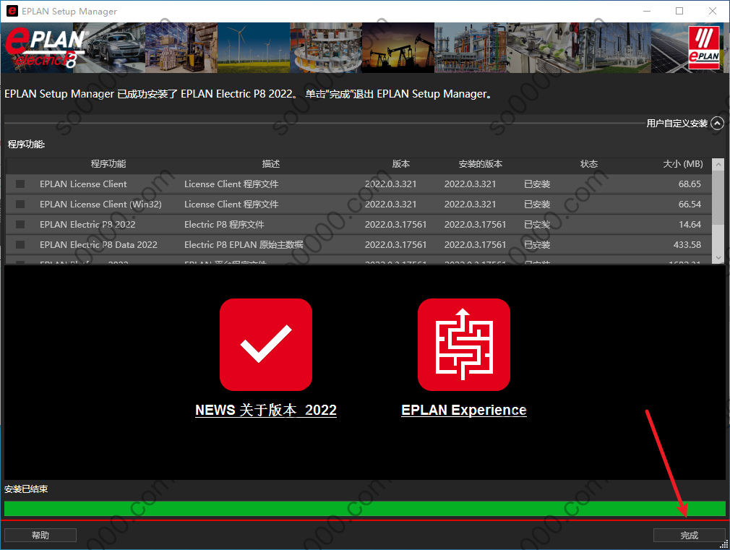
Task: Click the scrollbar up arrow in feature list
Action: point(718,164)
